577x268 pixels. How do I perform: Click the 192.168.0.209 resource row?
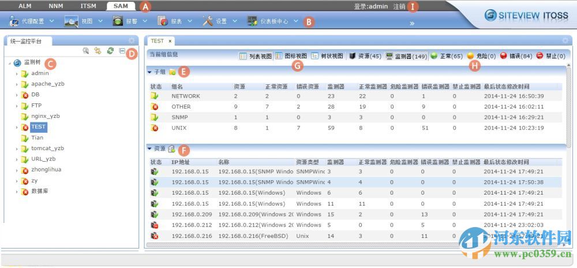(356, 214)
